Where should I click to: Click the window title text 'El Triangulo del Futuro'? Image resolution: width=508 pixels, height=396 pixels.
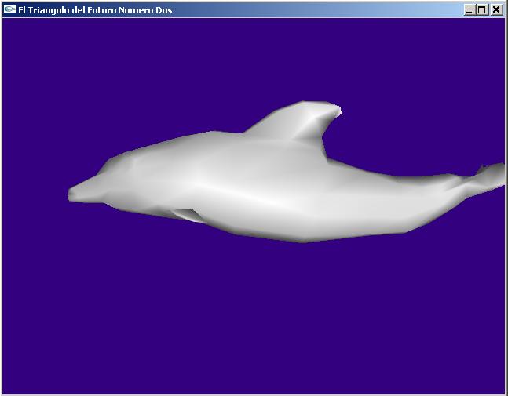tap(94, 10)
